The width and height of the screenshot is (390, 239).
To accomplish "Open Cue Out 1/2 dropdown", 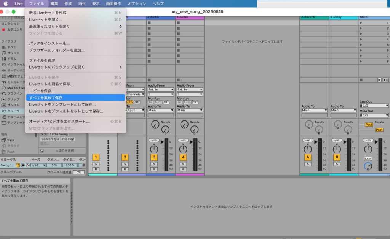I will (x=374, y=106).
